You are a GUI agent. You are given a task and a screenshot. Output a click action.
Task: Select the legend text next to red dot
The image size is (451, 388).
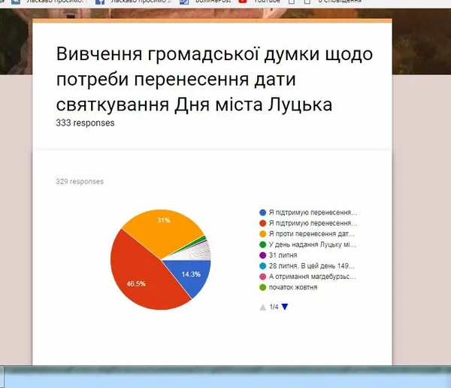(313, 223)
